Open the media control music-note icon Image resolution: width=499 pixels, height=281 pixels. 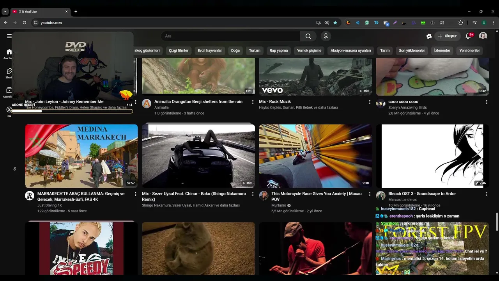click(x=474, y=23)
